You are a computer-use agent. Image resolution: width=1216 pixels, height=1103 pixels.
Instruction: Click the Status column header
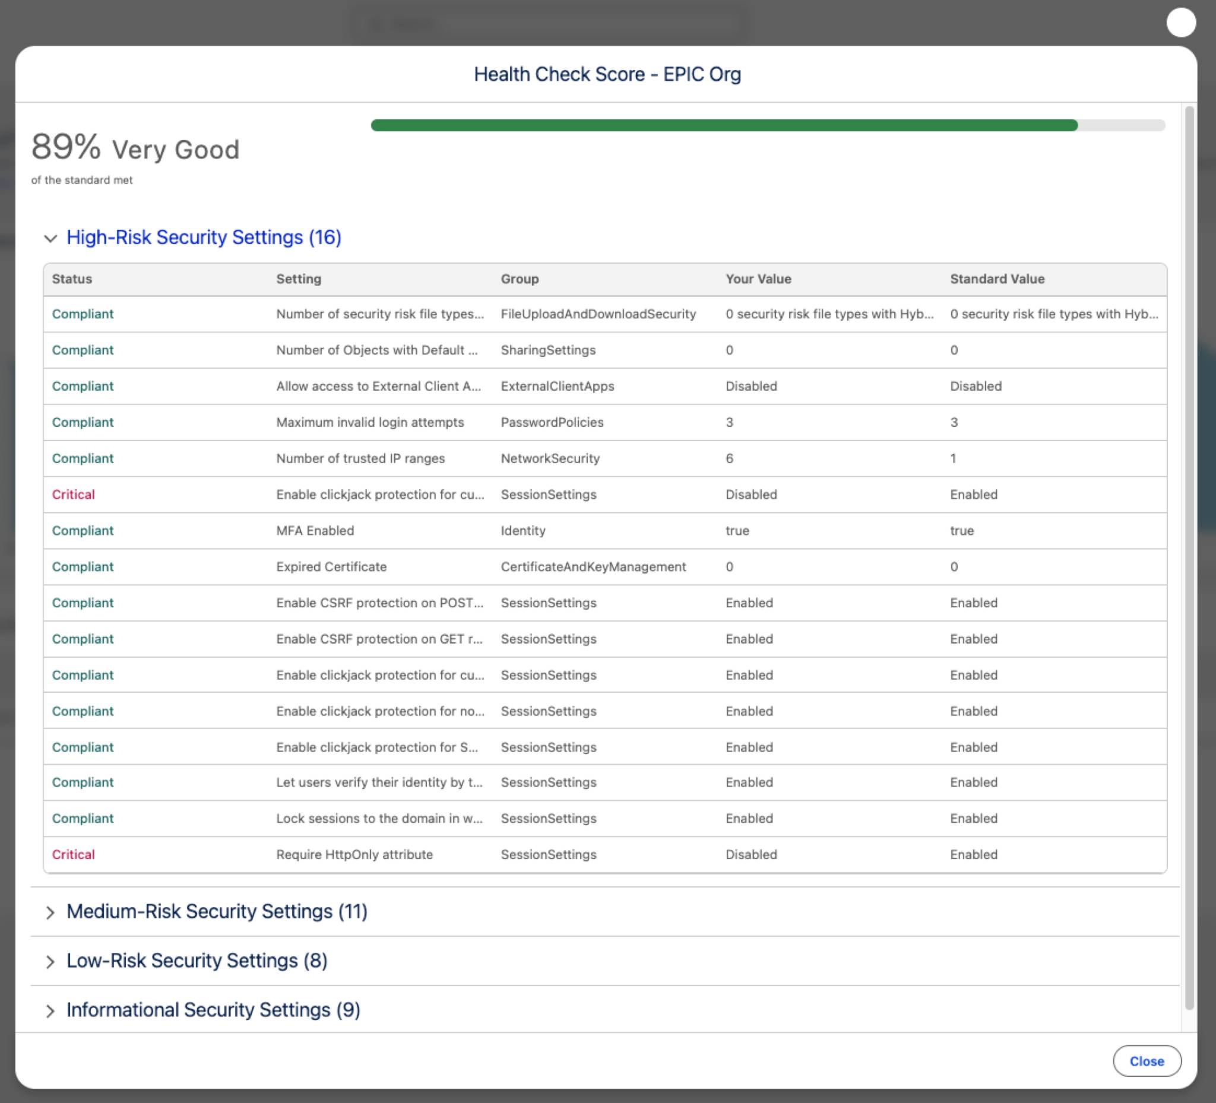[x=72, y=278]
